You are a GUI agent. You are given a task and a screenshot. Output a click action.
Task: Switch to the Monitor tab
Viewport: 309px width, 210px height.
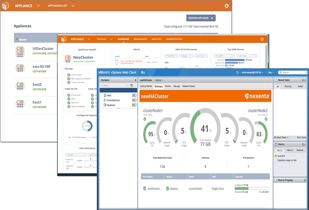coord(168,86)
